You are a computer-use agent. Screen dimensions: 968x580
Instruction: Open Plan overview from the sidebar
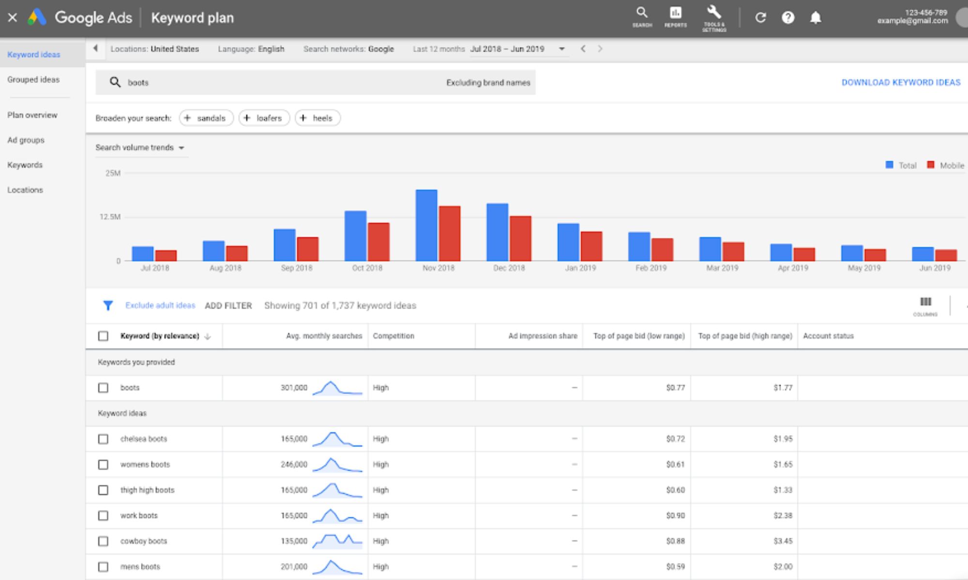[32, 115]
